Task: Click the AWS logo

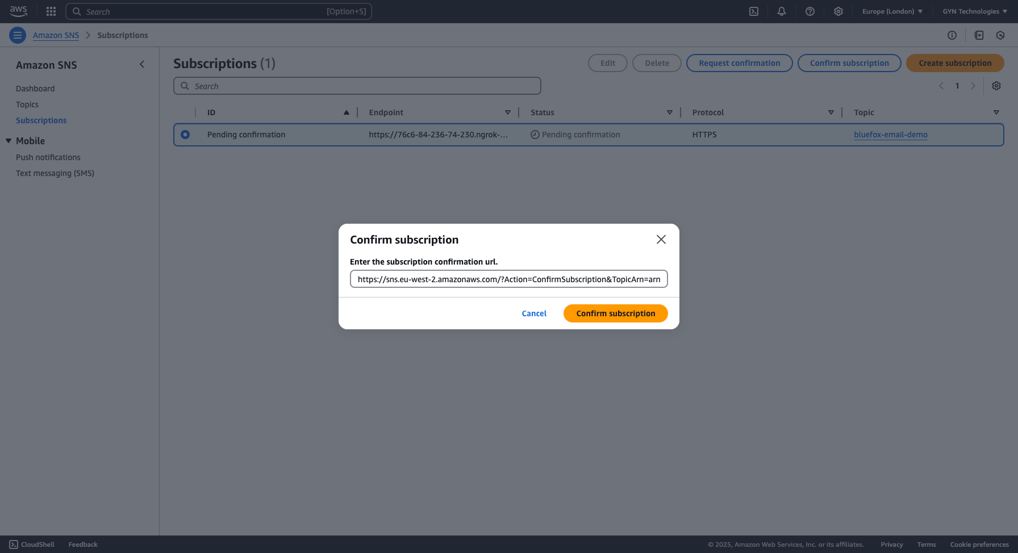Action: pos(18,11)
